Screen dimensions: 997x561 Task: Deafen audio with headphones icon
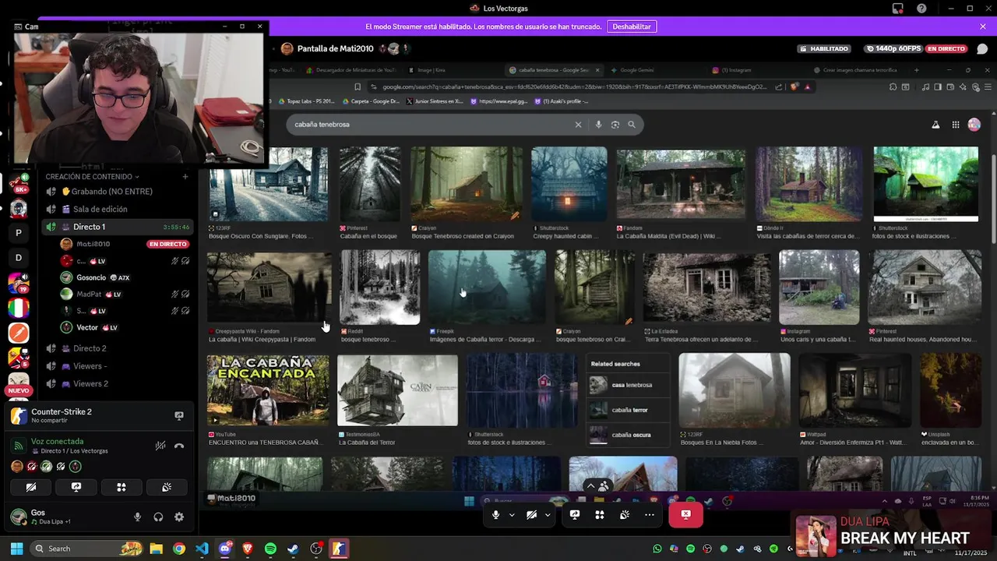click(158, 517)
